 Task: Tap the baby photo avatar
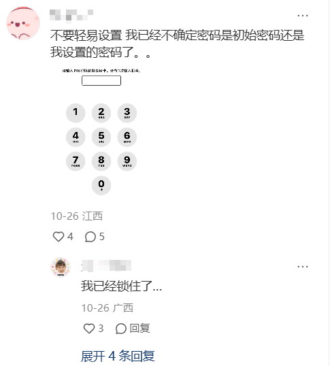tap(61, 267)
